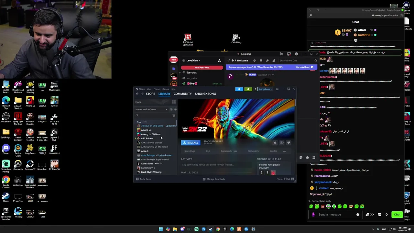This screenshot has width=414, height=233.
Task: Click Discord help question mark icon
Action: pyautogui.click(x=296, y=54)
